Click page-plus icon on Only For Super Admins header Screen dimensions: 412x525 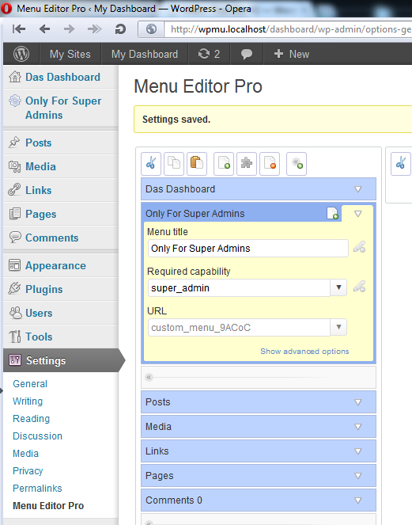pos(332,213)
